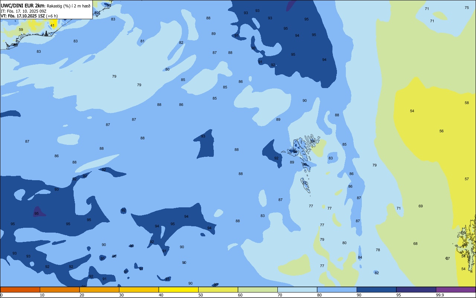Click the '68' humidity value on the map

415,244
